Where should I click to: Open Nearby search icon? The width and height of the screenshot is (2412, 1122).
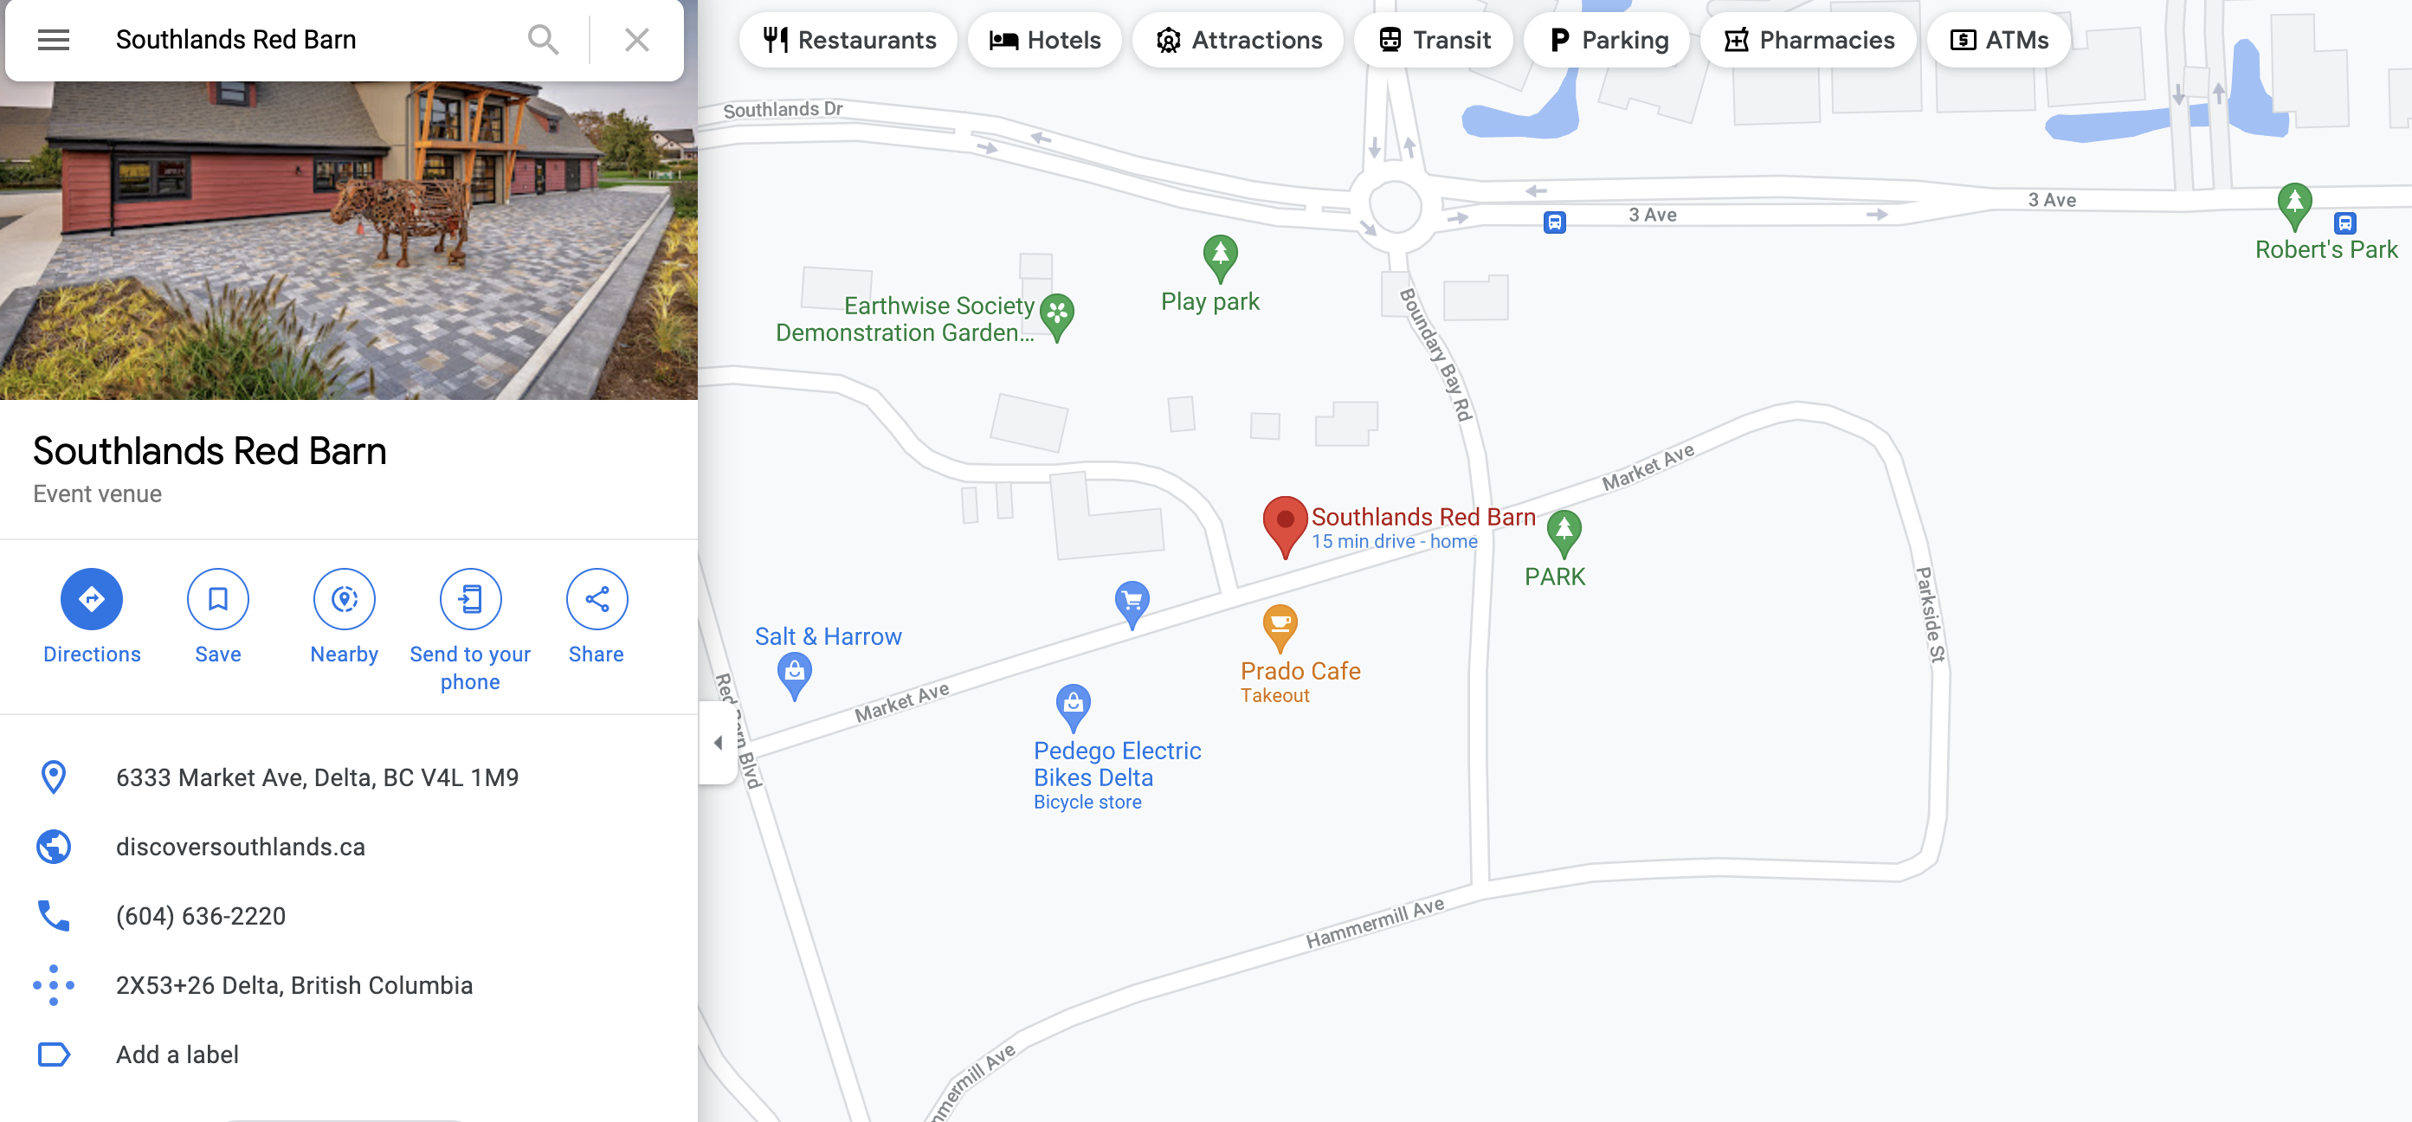pyautogui.click(x=344, y=598)
